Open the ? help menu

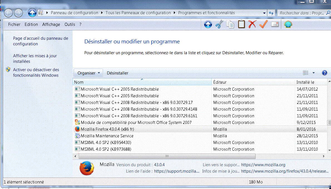coord(80,24)
